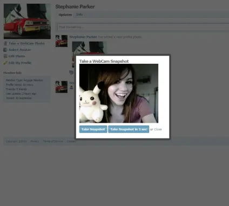The height and width of the screenshot is (206, 229).
Task: Click Take Snapshot in 3 sec button
Action: coord(129,129)
